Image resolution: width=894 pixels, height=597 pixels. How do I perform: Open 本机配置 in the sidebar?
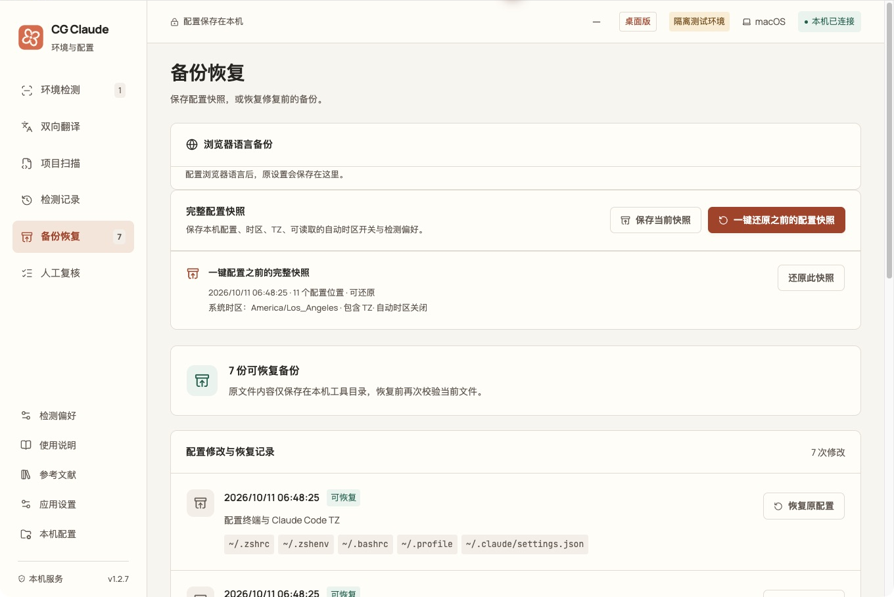(x=73, y=534)
